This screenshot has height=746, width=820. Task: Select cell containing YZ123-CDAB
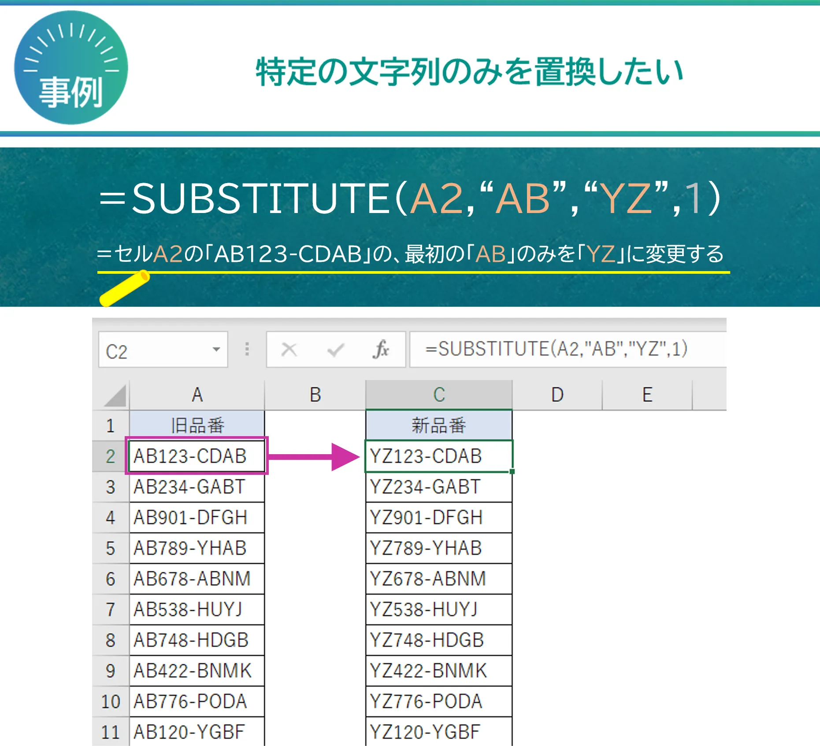coord(439,456)
